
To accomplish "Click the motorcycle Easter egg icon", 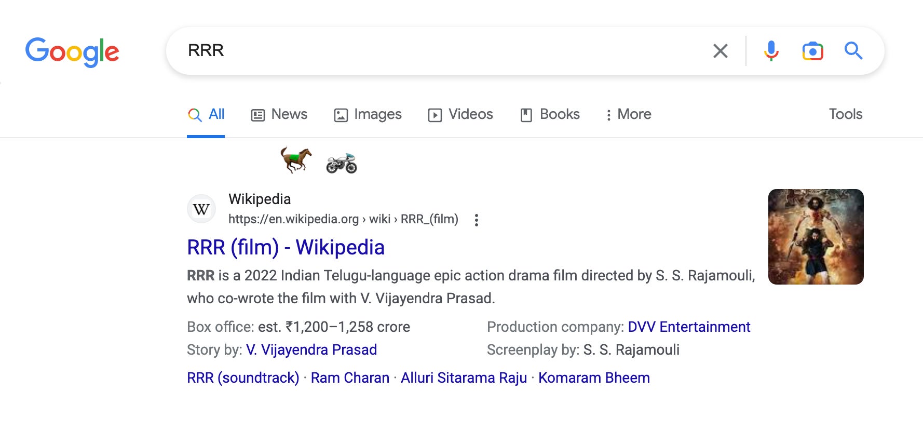I will (x=342, y=163).
